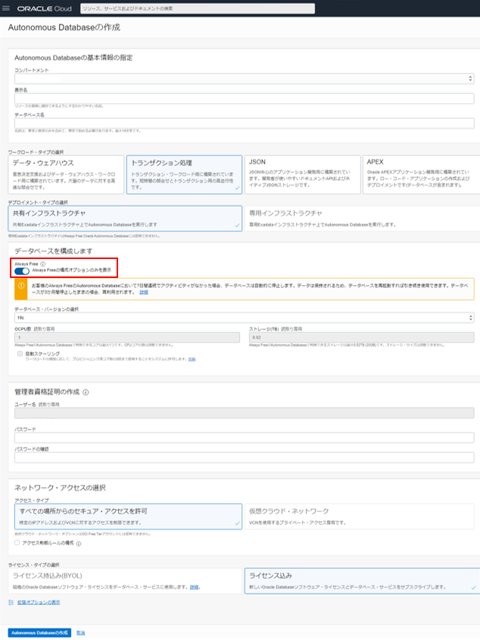Show advanced options link

tap(39, 602)
